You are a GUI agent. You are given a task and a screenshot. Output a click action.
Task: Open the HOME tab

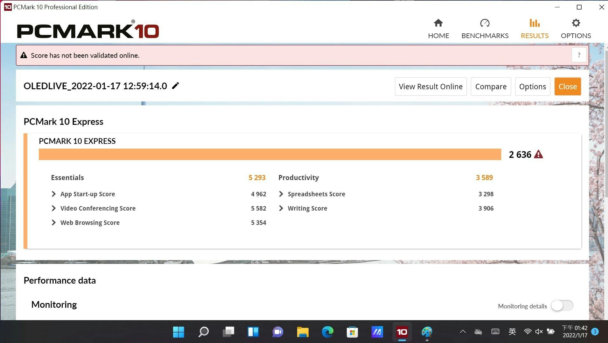pyautogui.click(x=438, y=29)
